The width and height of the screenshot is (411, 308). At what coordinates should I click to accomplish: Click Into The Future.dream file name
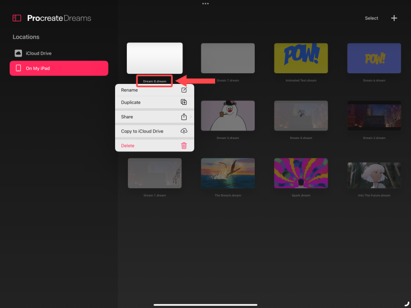pos(374,195)
